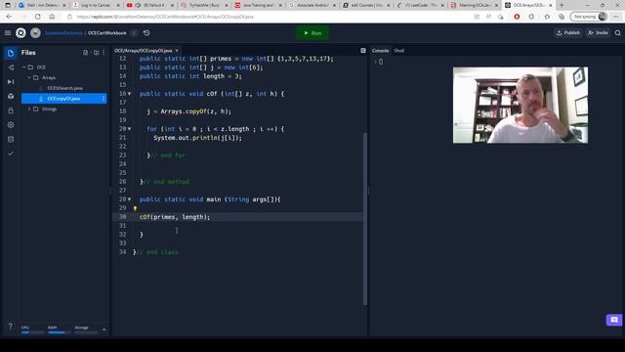The height and width of the screenshot is (352, 625).
Task: Open the Unit tests checkmark sidebar icon
Action: 11,154
